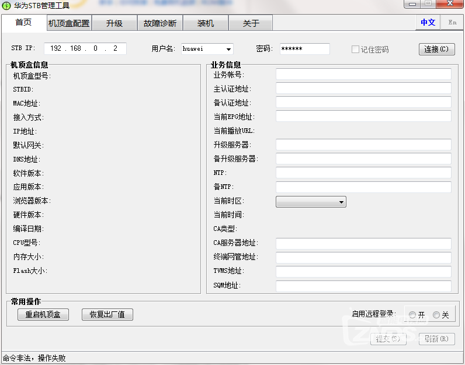Expand the 用户名 huawei dropdown
The width and height of the screenshot is (465, 365).
coord(228,49)
